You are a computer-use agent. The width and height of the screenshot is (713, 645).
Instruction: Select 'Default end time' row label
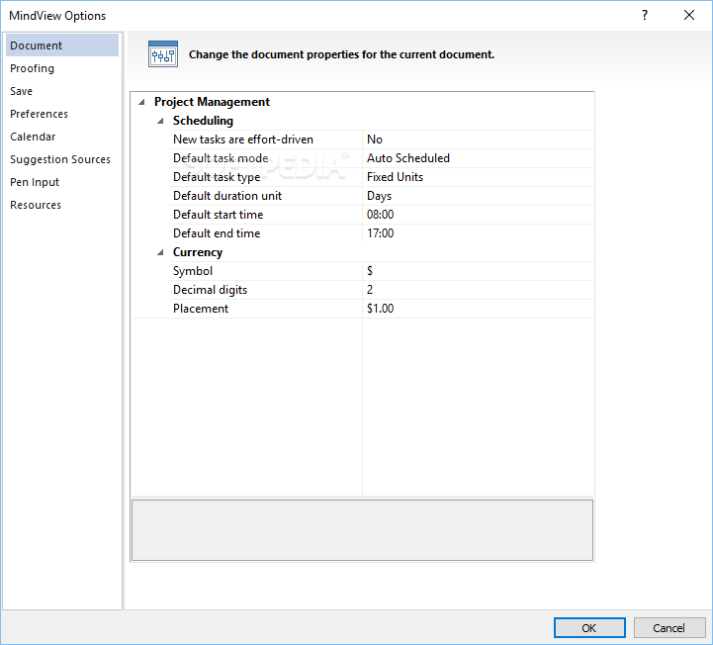tap(217, 233)
